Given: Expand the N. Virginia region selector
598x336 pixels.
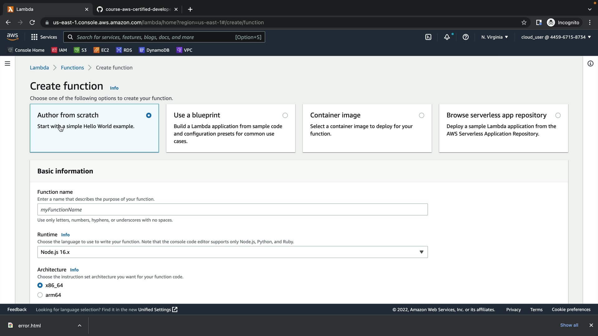Looking at the screenshot, I should [x=494, y=37].
